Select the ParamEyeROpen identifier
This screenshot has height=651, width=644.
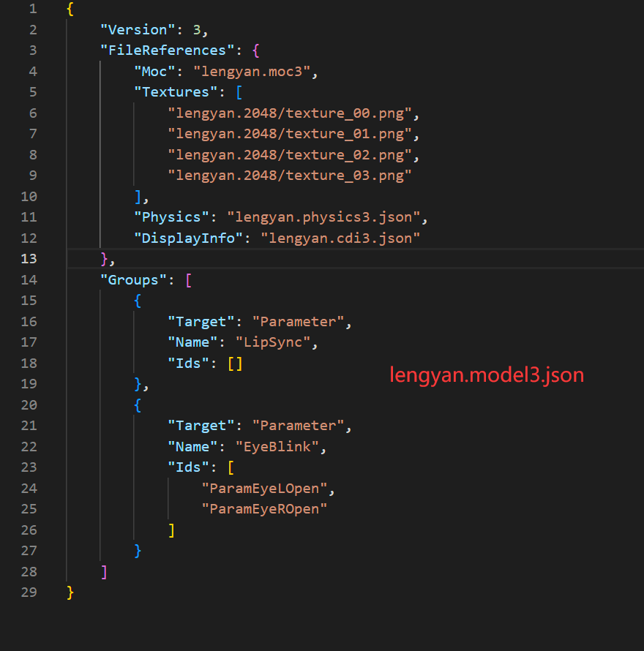[264, 508]
